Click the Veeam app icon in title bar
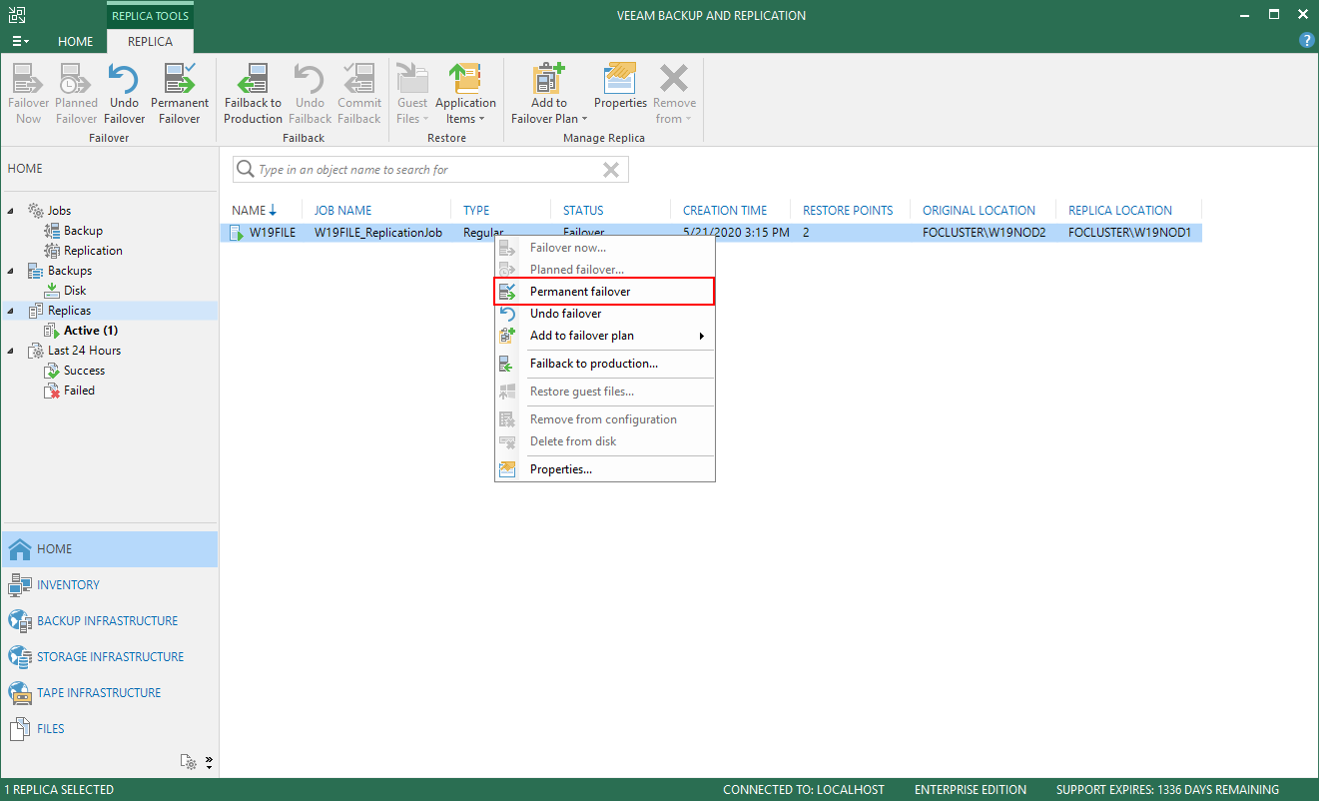 click(17, 14)
